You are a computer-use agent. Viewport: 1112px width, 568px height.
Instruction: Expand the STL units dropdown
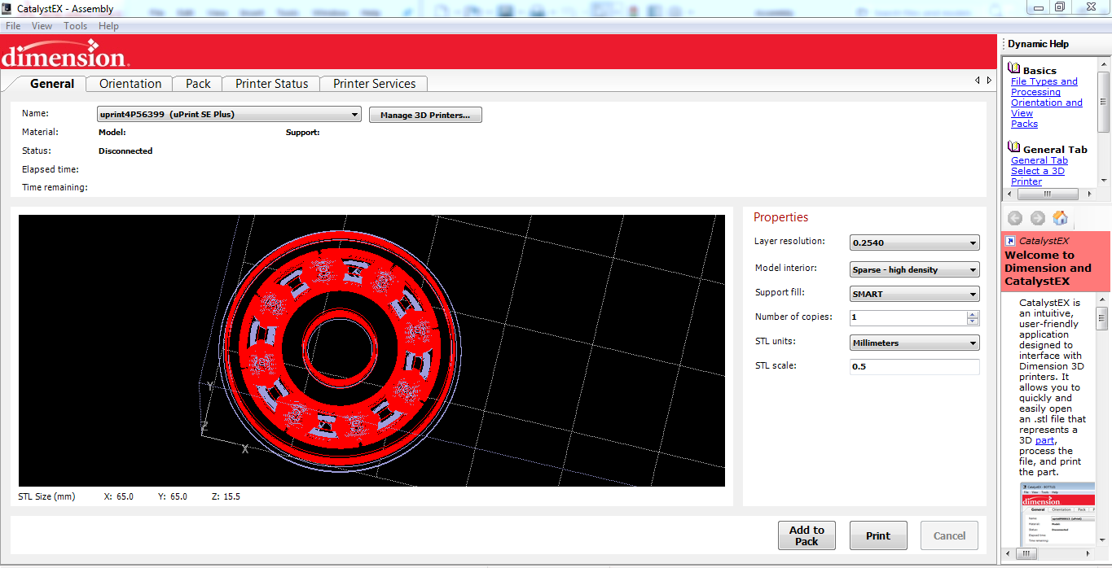click(x=914, y=343)
